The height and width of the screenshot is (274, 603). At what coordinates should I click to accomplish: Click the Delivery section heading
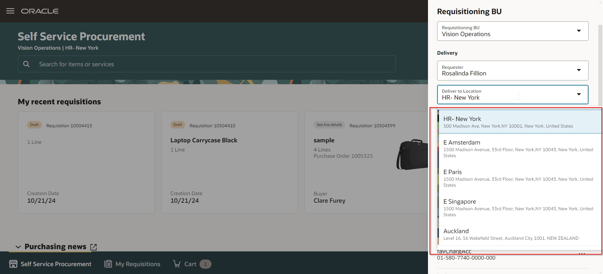[x=447, y=53]
